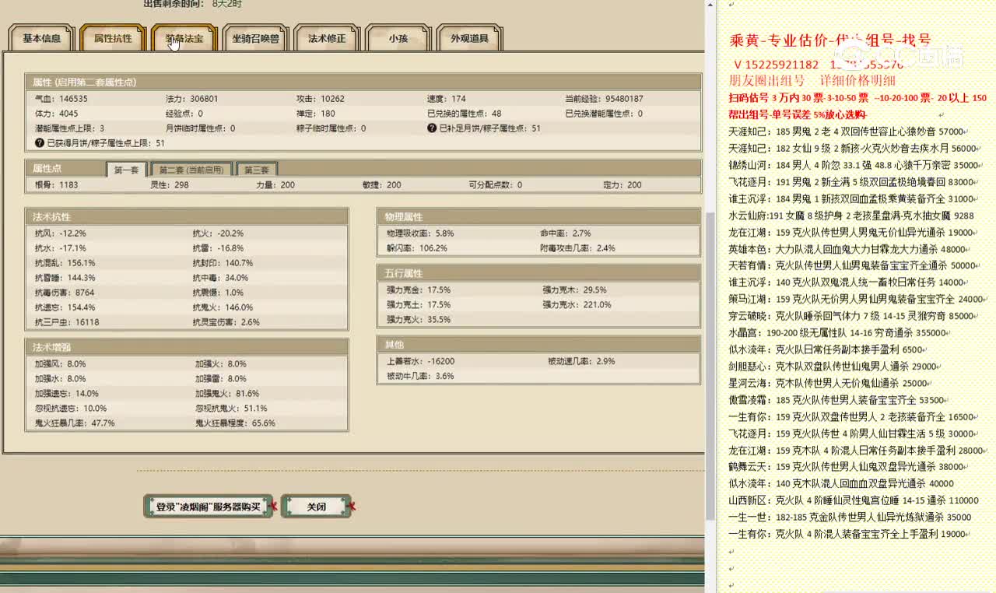Click the 物理吸收率: 5.8% entry
The image size is (996, 593).
pyautogui.click(x=420, y=233)
